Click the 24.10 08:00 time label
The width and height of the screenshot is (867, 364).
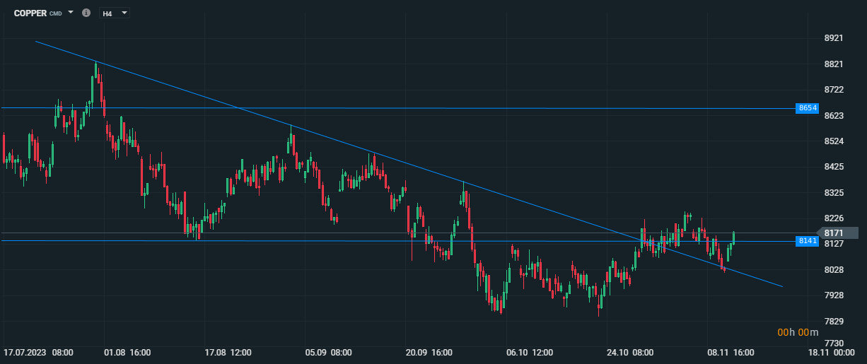click(630, 352)
